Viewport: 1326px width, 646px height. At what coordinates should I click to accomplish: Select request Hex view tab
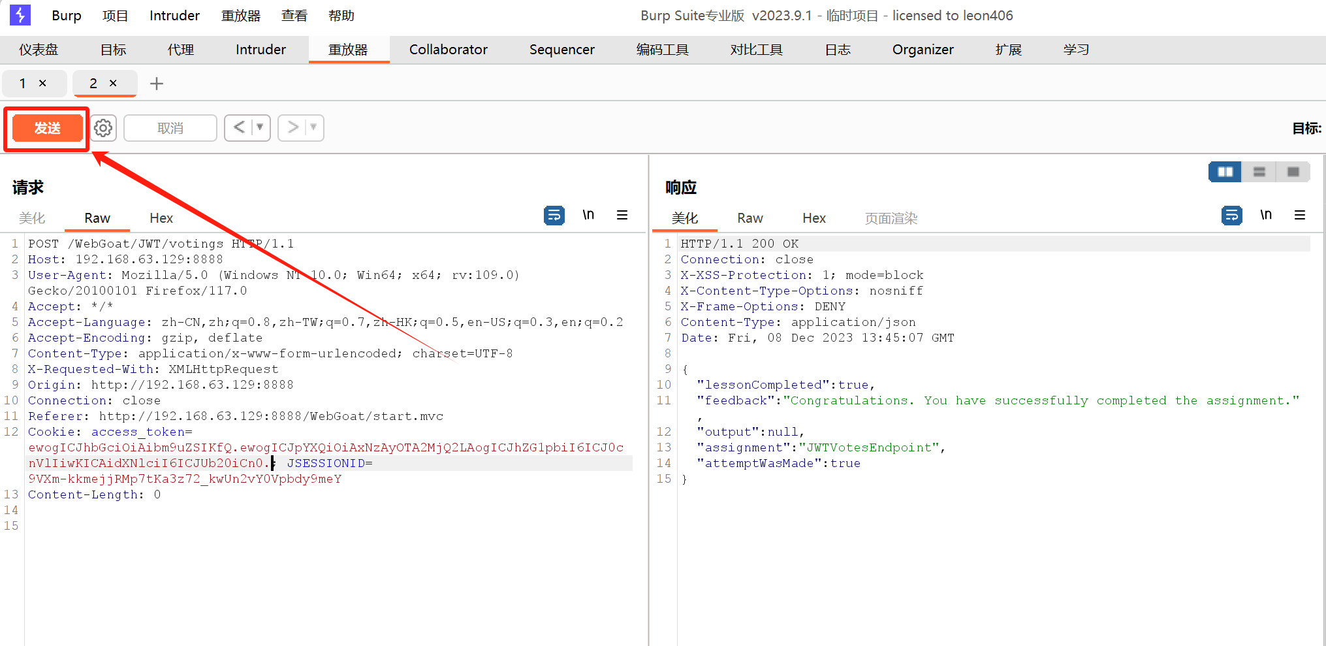(161, 218)
